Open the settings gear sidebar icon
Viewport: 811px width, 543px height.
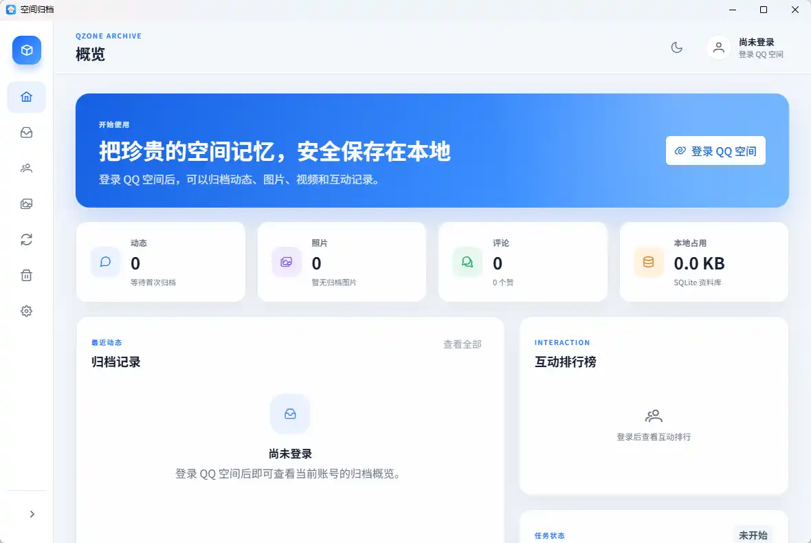(26, 311)
